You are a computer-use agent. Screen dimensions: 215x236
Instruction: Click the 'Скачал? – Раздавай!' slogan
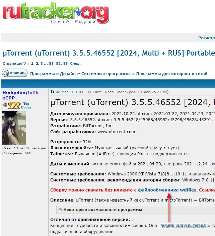click(74, 22)
